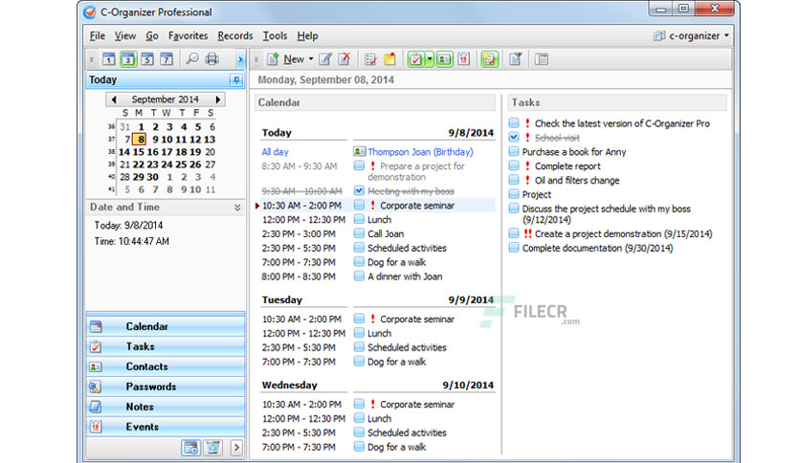
Task: Click the events calendar toolbar icon
Action: click(x=463, y=59)
